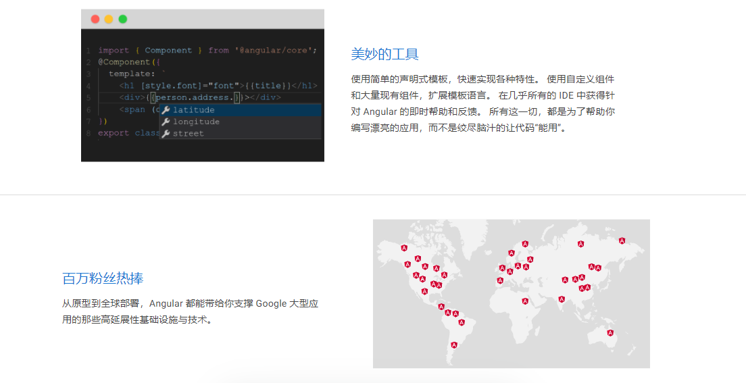Click the Angular marker over India

562,299
